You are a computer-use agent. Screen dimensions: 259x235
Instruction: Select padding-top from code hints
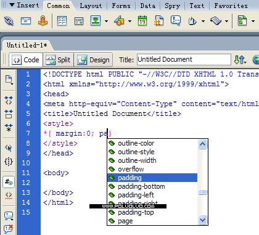152,212
